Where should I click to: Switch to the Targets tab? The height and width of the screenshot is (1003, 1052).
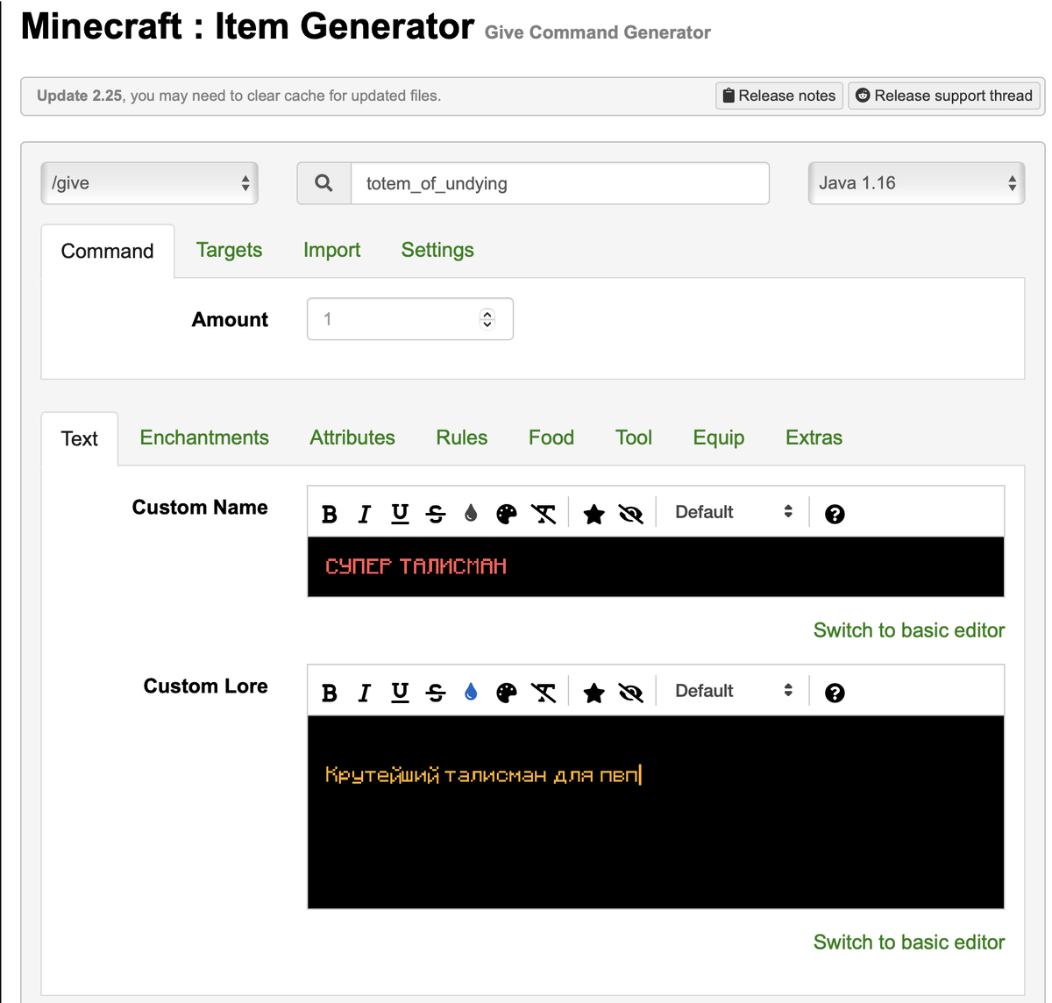tap(229, 250)
